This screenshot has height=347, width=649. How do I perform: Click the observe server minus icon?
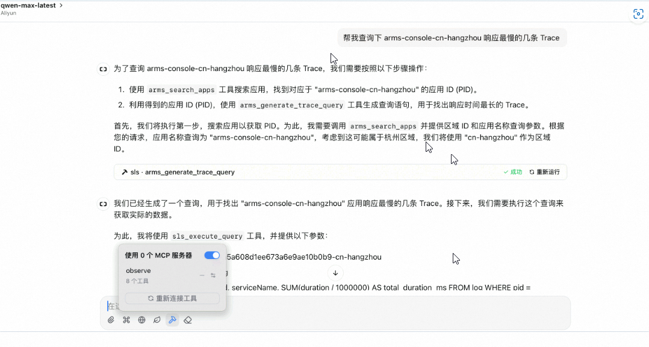pyautogui.click(x=202, y=275)
